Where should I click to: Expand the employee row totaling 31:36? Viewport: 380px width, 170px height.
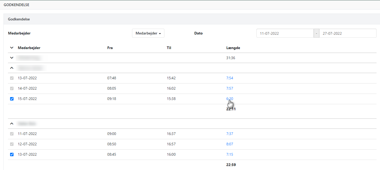(x=11, y=58)
